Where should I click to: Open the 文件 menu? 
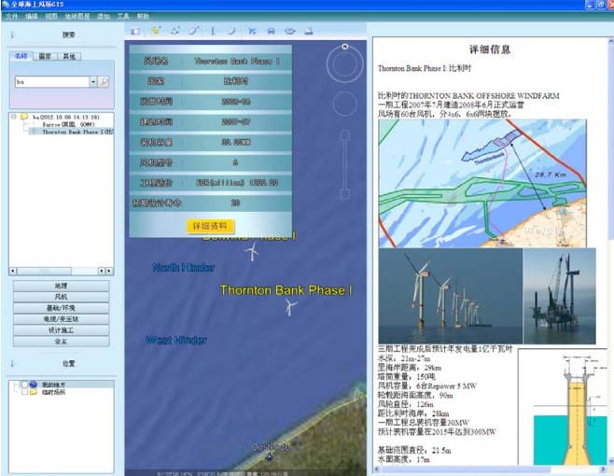[x=12, y=17]
